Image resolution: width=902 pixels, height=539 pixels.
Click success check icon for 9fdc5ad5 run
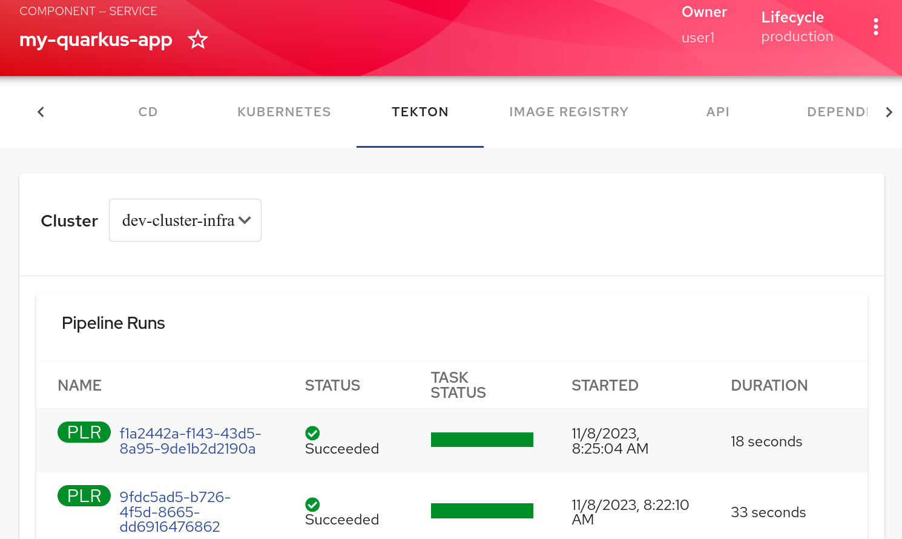(312, 504)
